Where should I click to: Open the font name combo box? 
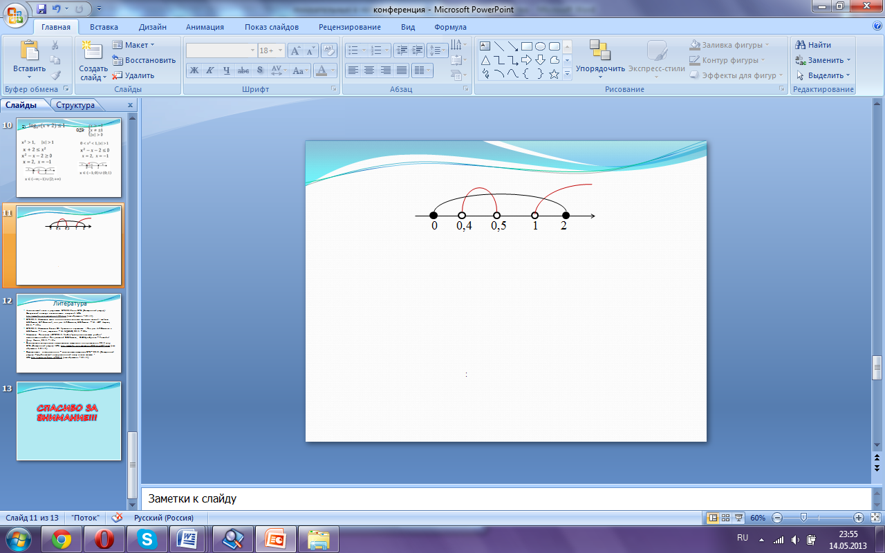click(x=221, y=50)
